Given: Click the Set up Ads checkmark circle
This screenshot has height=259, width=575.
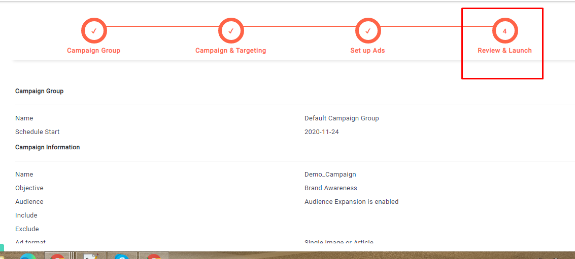Looking at the screenshot, I should click(368, 31).
